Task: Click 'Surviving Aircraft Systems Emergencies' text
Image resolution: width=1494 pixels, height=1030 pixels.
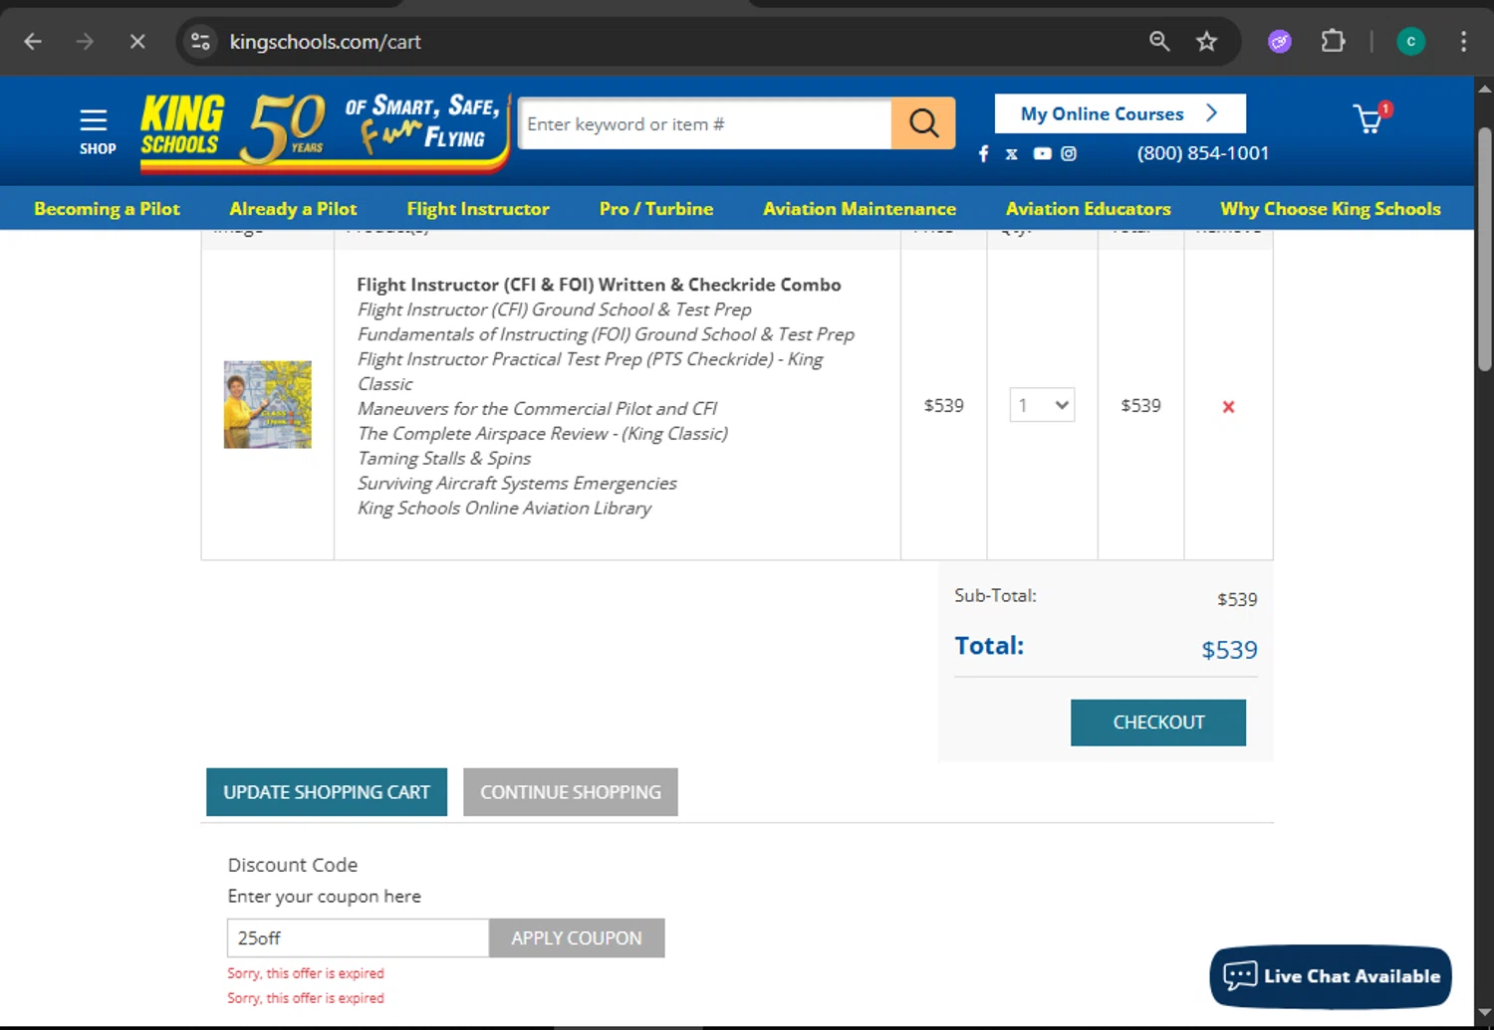Action: point(517,483)
